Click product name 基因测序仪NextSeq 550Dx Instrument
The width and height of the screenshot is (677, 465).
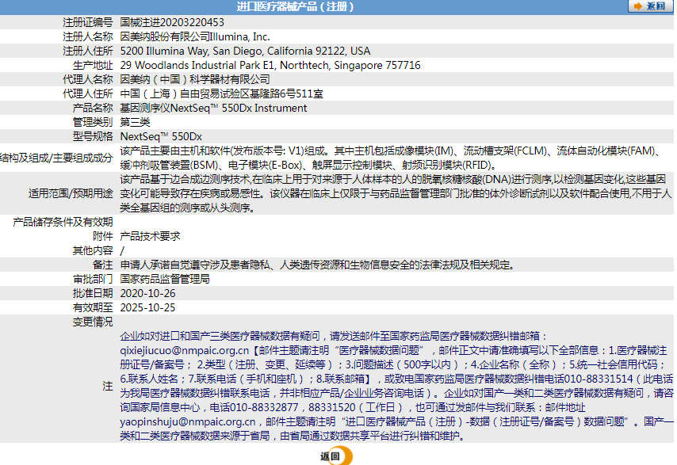(x=213, y=108)
